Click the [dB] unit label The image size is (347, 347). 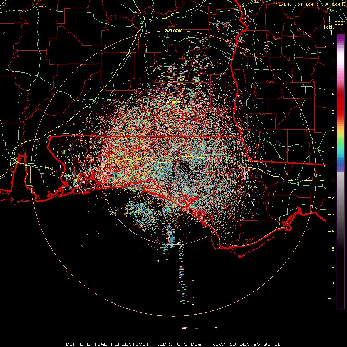[x=329, y=27]
